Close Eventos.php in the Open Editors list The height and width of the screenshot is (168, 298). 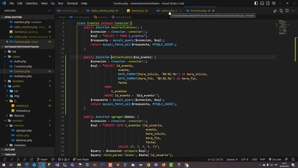coord(7,42)
